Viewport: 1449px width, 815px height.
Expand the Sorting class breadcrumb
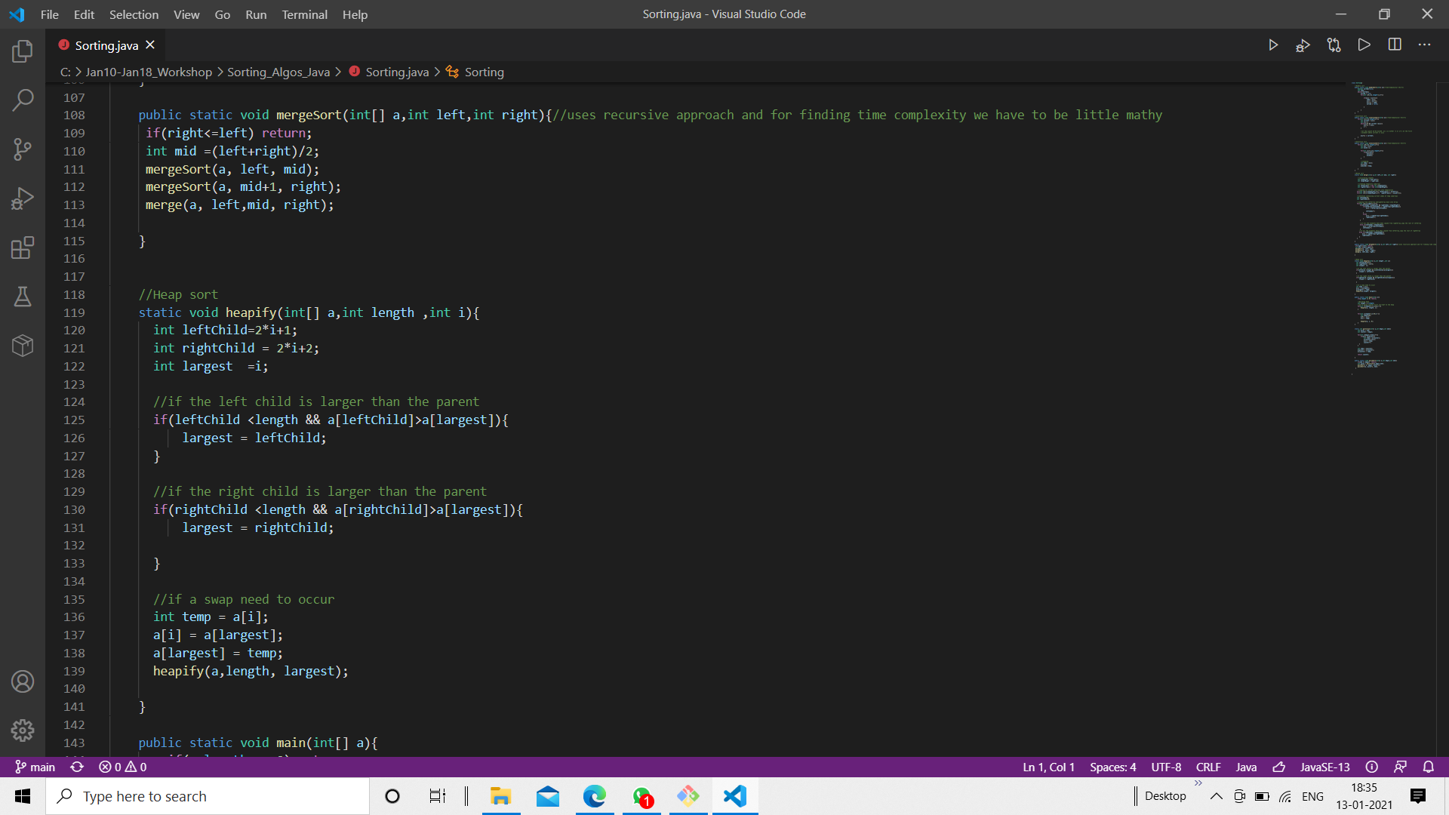(x=484, y=72)
